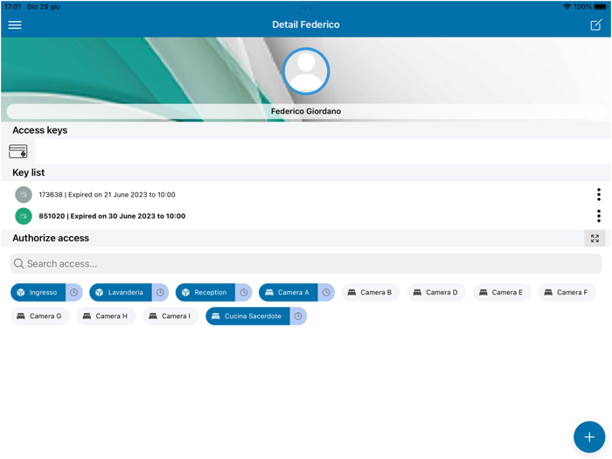Tap the three-dot multitasking handle
The width and height of the screenshot is (612, 459).
pos(306,8)
